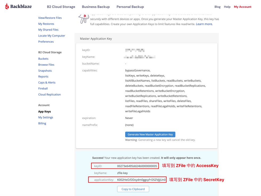The height and width of the screenshot is (196, 261).
Task: Open Personal Backup menu
Action: coord(130,7)
